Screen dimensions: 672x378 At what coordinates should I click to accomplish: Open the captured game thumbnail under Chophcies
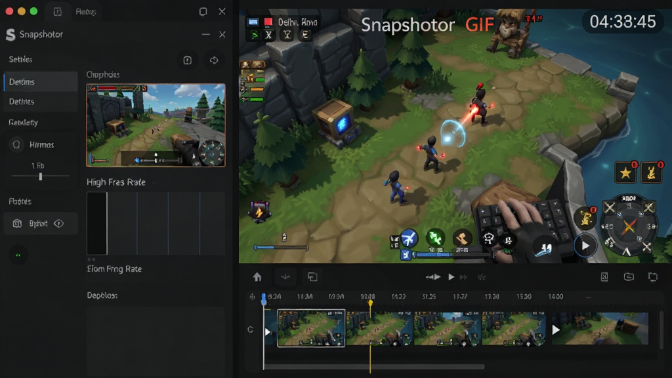pyautogui.click(x=156, y=125)
